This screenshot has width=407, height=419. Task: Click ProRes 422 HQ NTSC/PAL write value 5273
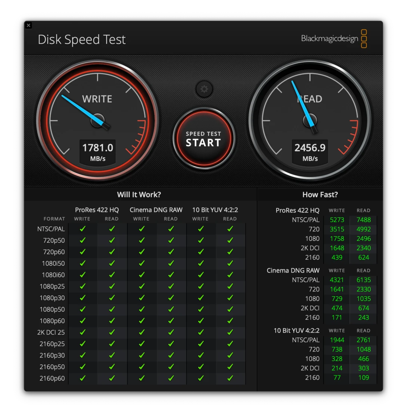[x=337, y=220]
